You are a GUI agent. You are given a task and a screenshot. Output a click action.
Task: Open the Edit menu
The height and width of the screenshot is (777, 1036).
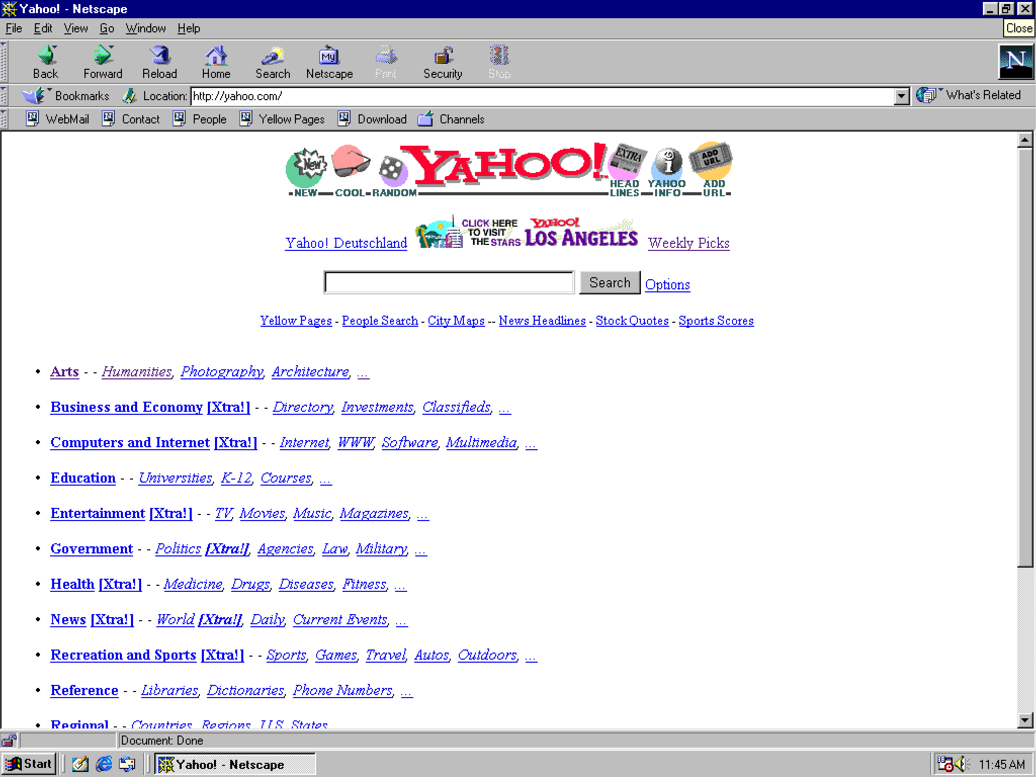point(43,28)
